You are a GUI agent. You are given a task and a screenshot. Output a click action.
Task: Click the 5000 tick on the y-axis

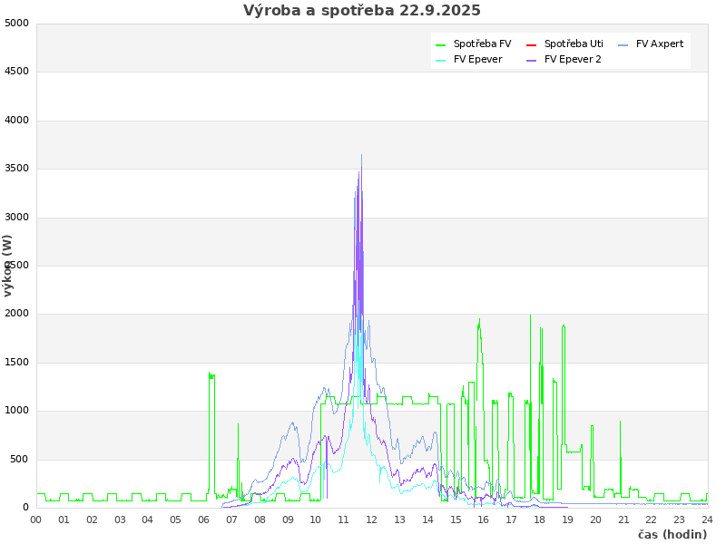coord(16,23)
